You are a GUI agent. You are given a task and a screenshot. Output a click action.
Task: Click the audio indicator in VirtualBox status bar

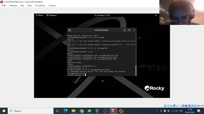coord(171,106)
